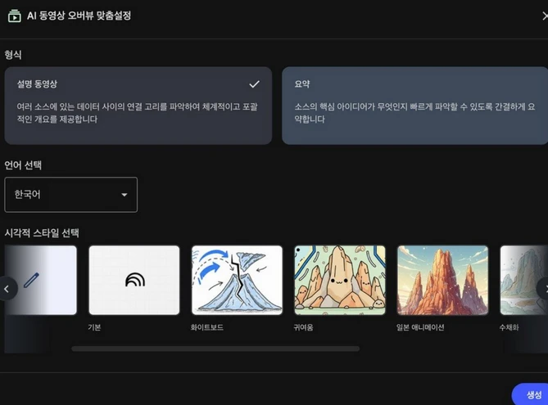Click the 화이트보드 label text

tap(206, 327)
